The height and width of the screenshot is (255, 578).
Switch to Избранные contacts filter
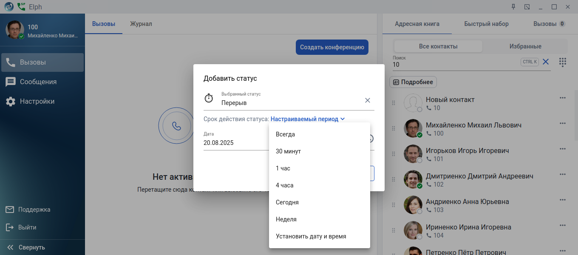525,46
